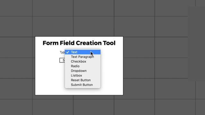Click the checkmark icon beside Text
Screen dimensions: 205x115
(68, 52)
